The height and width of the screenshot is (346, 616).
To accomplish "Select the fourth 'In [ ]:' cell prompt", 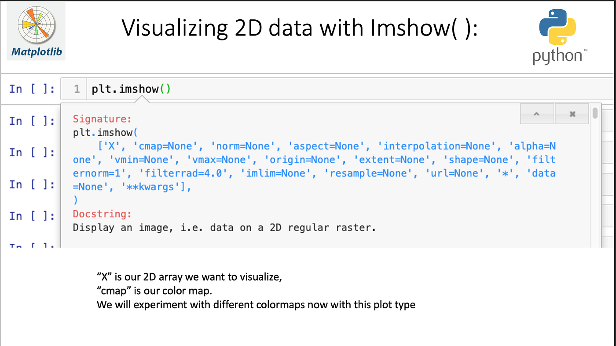I will (x=32, y=184).
